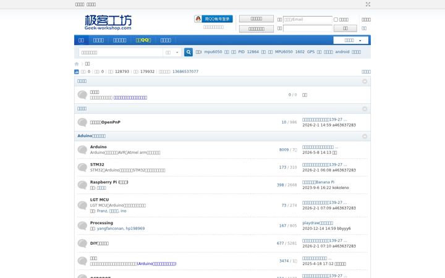This screenshot has height=278, width=445.
Task: Click the home icon in the breadcrumb
Action: (x=77, y=64)
